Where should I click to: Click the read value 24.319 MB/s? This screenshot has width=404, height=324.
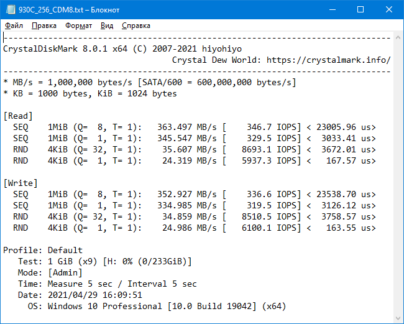click(x=190, y=161)
